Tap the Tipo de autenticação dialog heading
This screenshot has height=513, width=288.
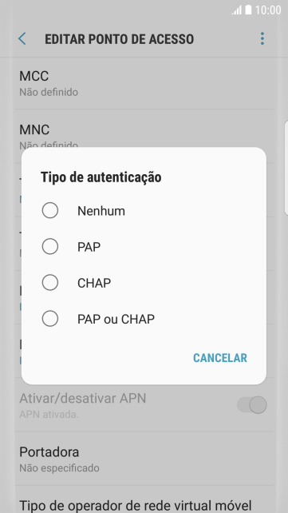(101, 177)
